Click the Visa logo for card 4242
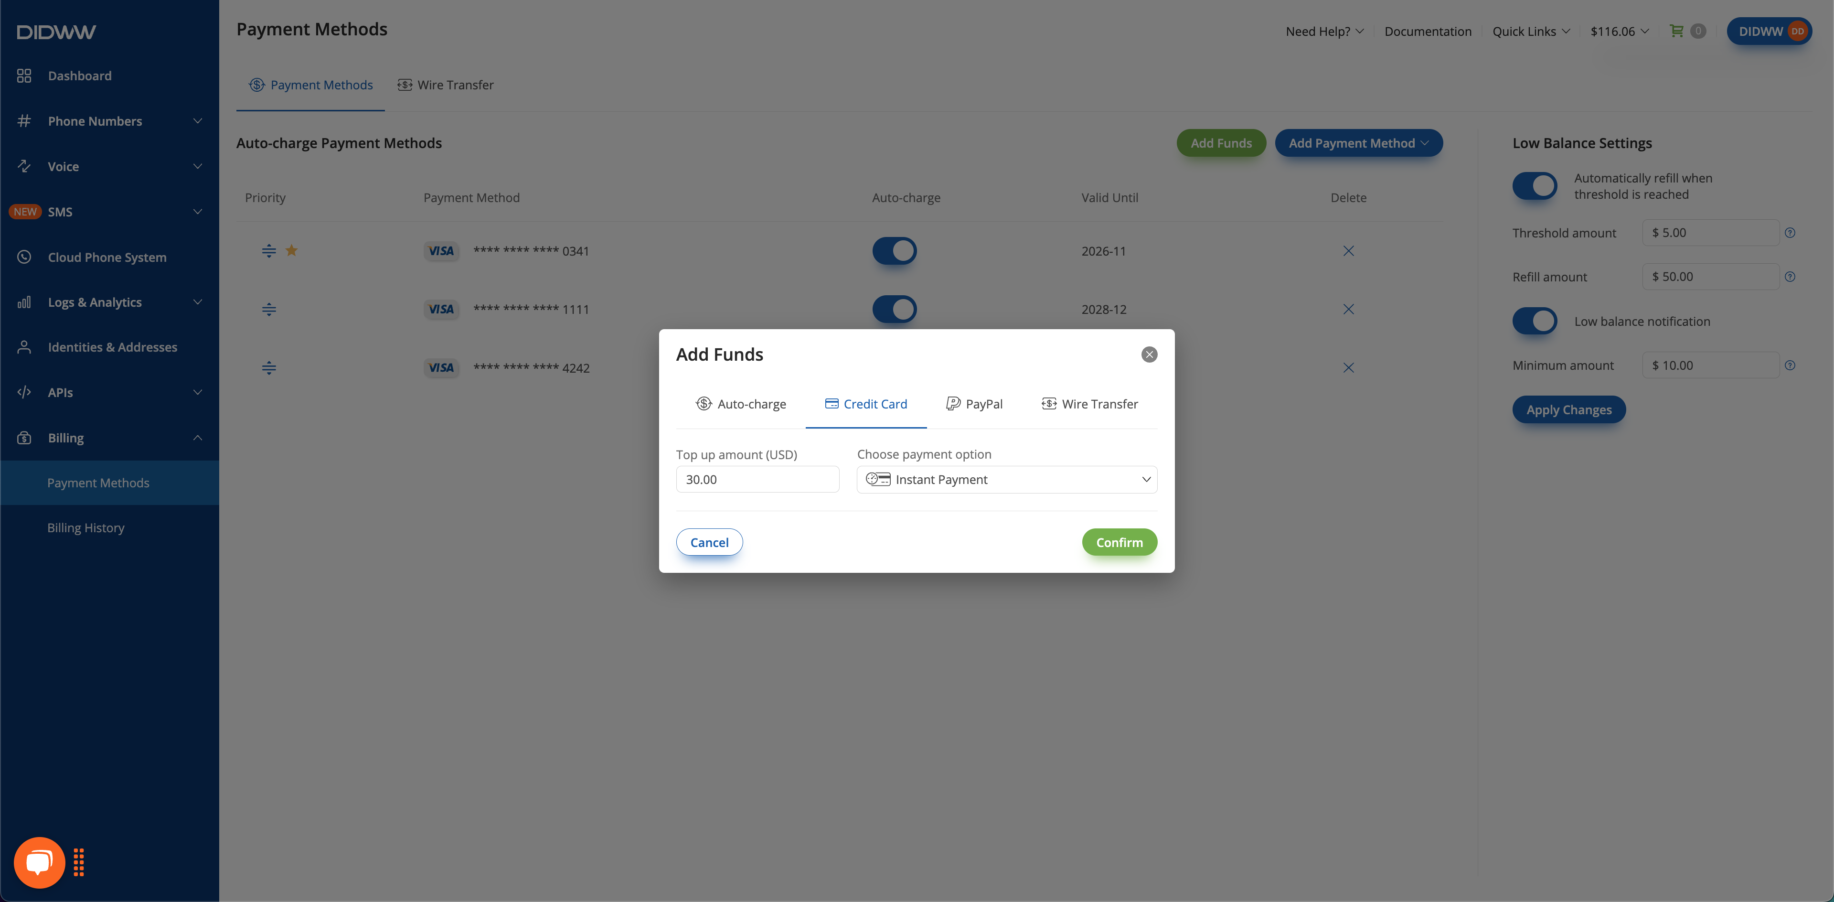Viewport: 1834px width, 902px height. click(x=441, y=367)
